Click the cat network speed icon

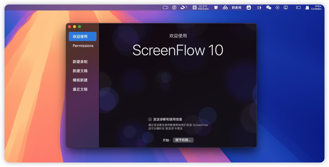[307, 7]
